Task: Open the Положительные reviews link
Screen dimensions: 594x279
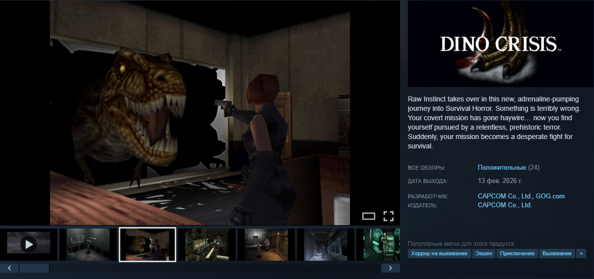Action: [x=501, y=168]
